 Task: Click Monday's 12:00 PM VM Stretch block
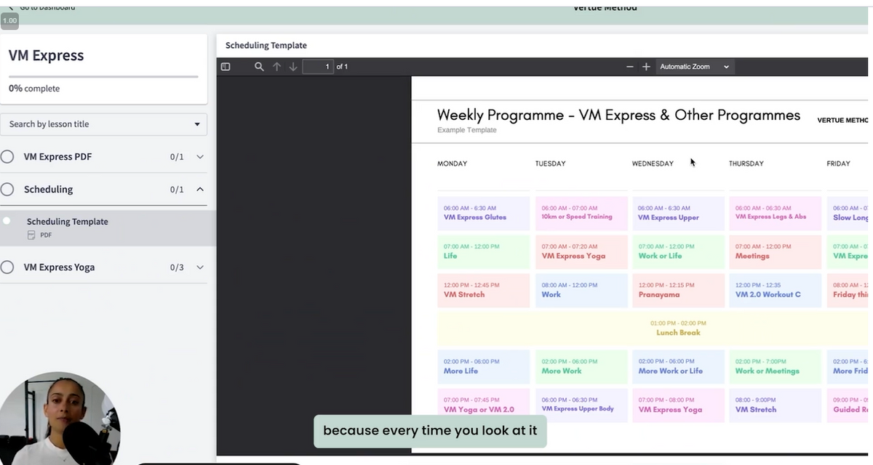484,290
